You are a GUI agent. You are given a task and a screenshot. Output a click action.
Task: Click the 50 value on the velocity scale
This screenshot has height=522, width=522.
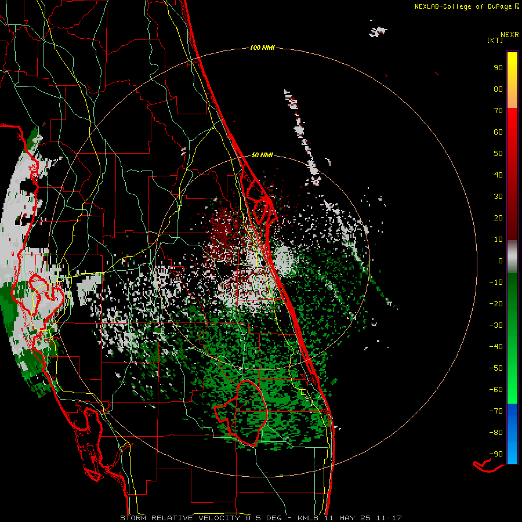tap(498, 154)
